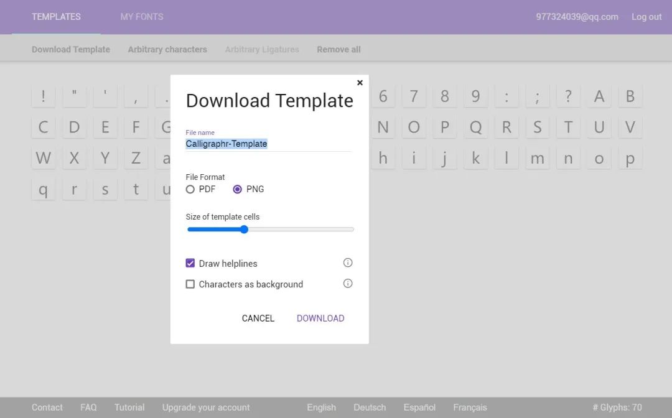This screenshot has height=418, width=672.
Task: Select the semicolon glyph tile
Action: point(538,96)
